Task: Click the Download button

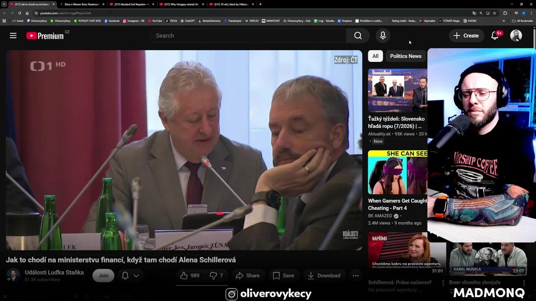Action: point(324,275)
